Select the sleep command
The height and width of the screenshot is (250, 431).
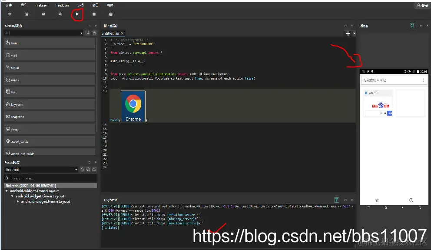(x=50, y=129)
